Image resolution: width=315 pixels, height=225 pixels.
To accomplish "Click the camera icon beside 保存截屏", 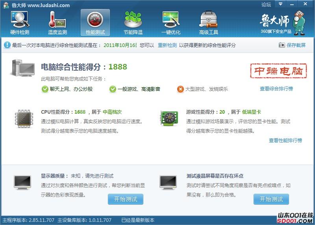I will (x=282, y=45).
